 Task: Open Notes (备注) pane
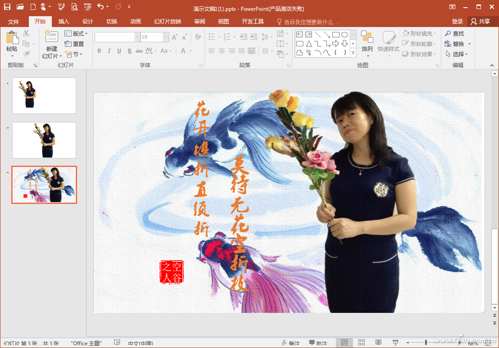click(291, 343)
